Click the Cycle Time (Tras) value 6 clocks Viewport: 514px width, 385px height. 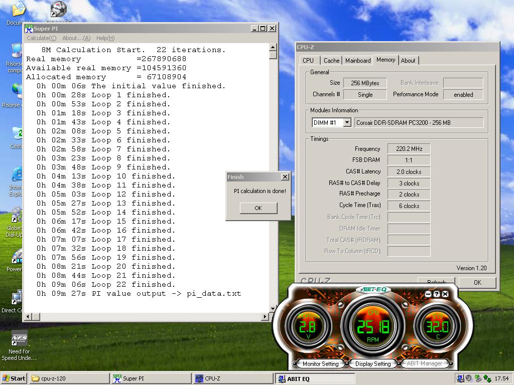tap(409, 206)
